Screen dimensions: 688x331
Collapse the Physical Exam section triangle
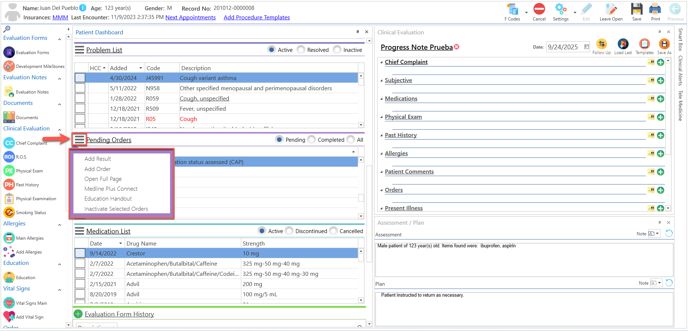(x=381, y=117)
